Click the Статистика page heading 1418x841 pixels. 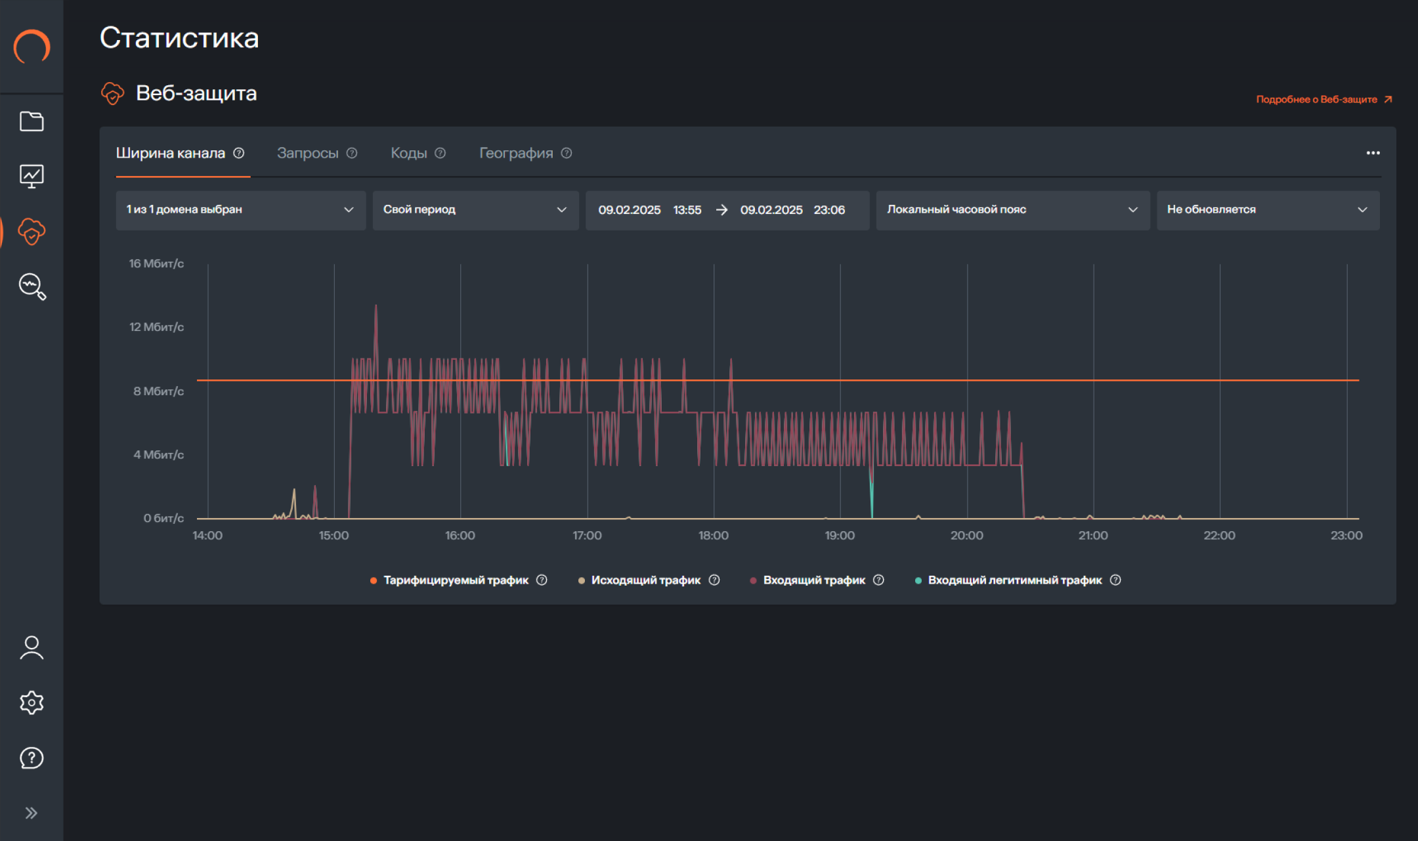coord(179,37)
